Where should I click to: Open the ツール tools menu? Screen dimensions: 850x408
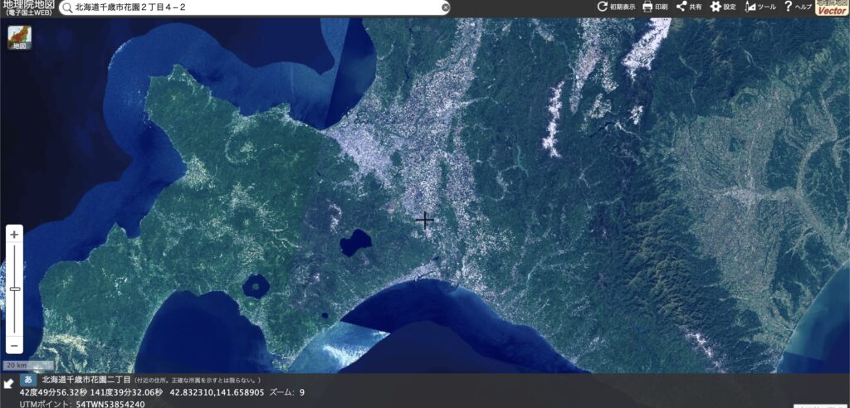tap(760, 7)
